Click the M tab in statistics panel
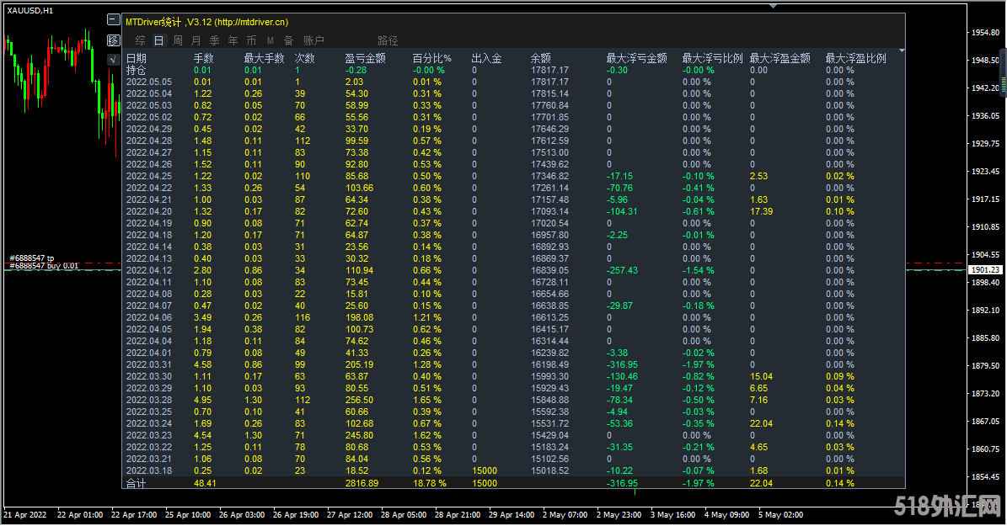The image size is (1007, 526). (x=270, y=40)
